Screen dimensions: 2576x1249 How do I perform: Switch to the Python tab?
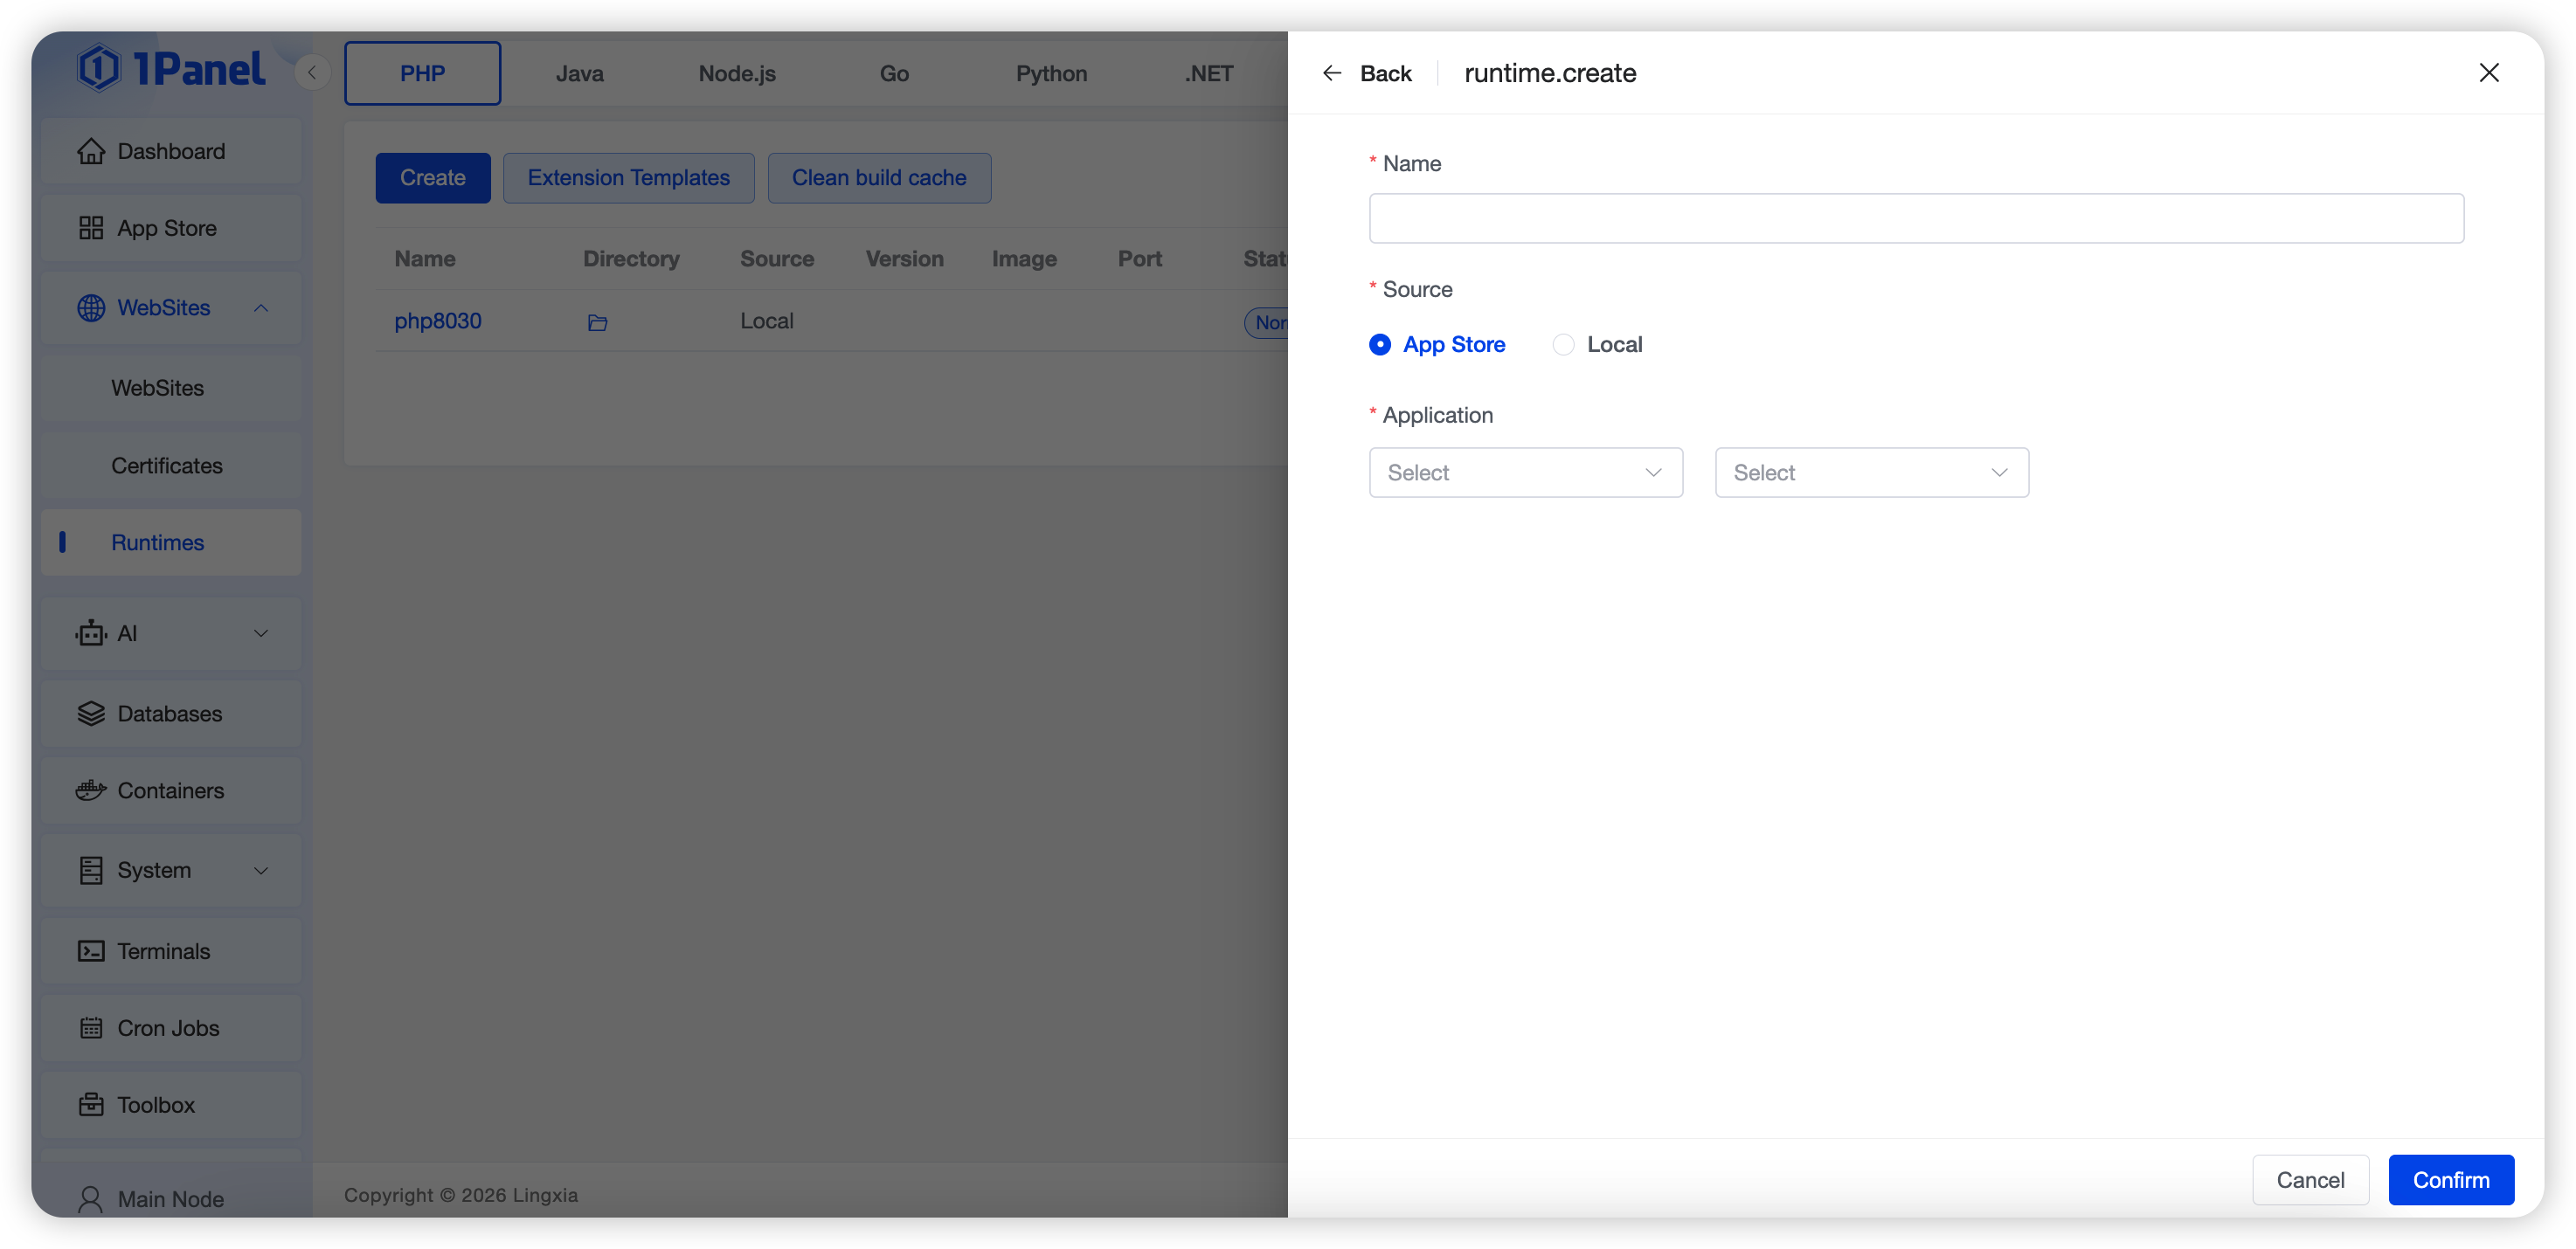(1051, 74)
